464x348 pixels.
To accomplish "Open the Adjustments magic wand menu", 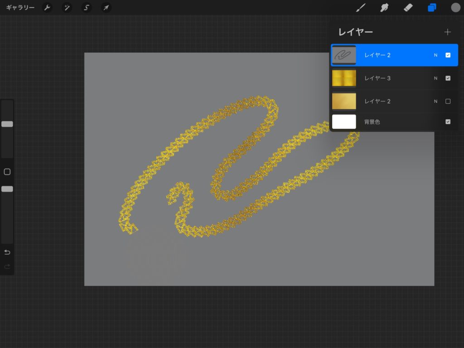I will [67, 8].
